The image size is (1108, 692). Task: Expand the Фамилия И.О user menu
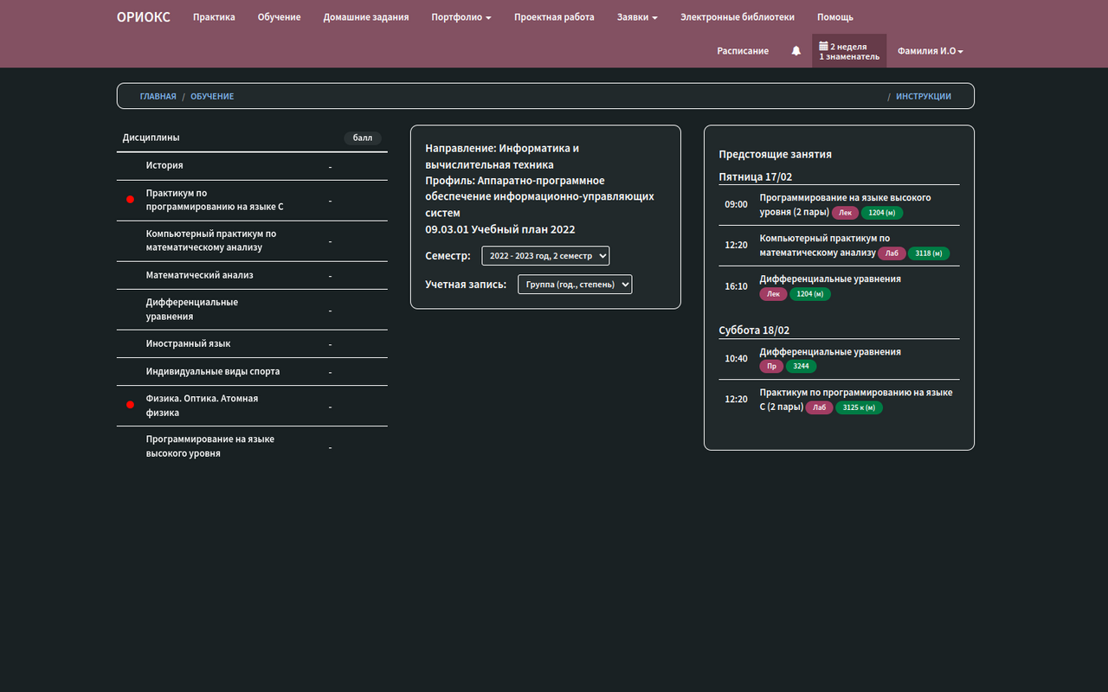931,51
